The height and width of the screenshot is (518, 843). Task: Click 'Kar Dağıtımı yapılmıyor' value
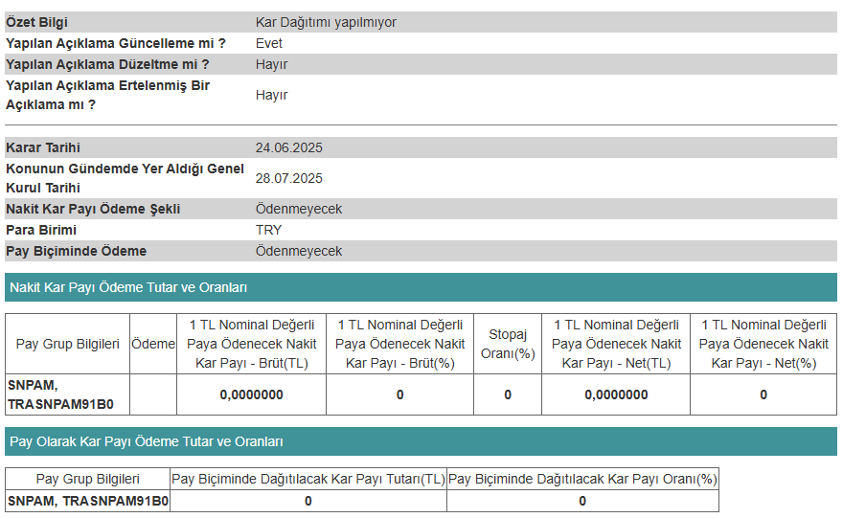(x=326, y=22)
